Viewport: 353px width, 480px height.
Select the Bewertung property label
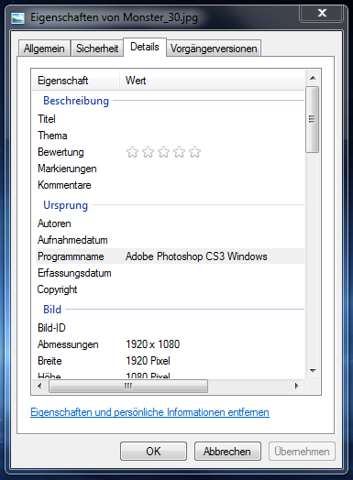[61, 152]
